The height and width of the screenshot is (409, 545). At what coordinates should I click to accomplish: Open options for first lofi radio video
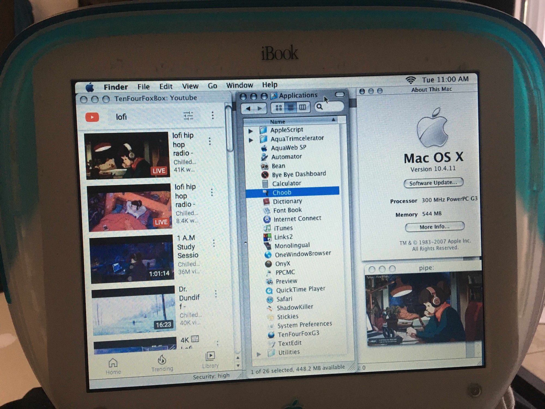click(x=210, y=141)
